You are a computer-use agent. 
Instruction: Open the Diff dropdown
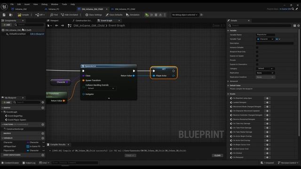click(40, 15)
